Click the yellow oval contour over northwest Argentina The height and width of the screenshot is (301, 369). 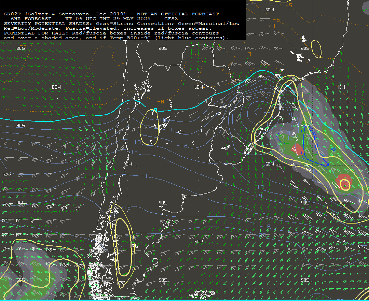[149, 127]
